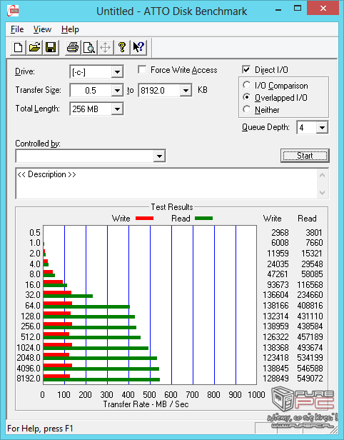Enable Force Write Access checkbox
Screen dimensions: 344x440
(142, 69)
